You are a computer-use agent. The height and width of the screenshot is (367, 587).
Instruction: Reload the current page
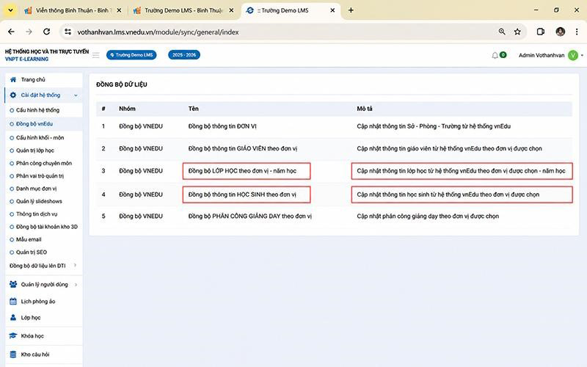46,32
